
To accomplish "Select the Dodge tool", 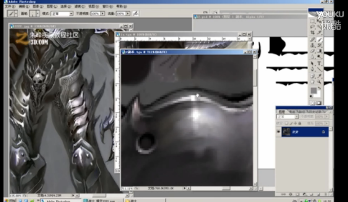I will [x=319, y=56].
